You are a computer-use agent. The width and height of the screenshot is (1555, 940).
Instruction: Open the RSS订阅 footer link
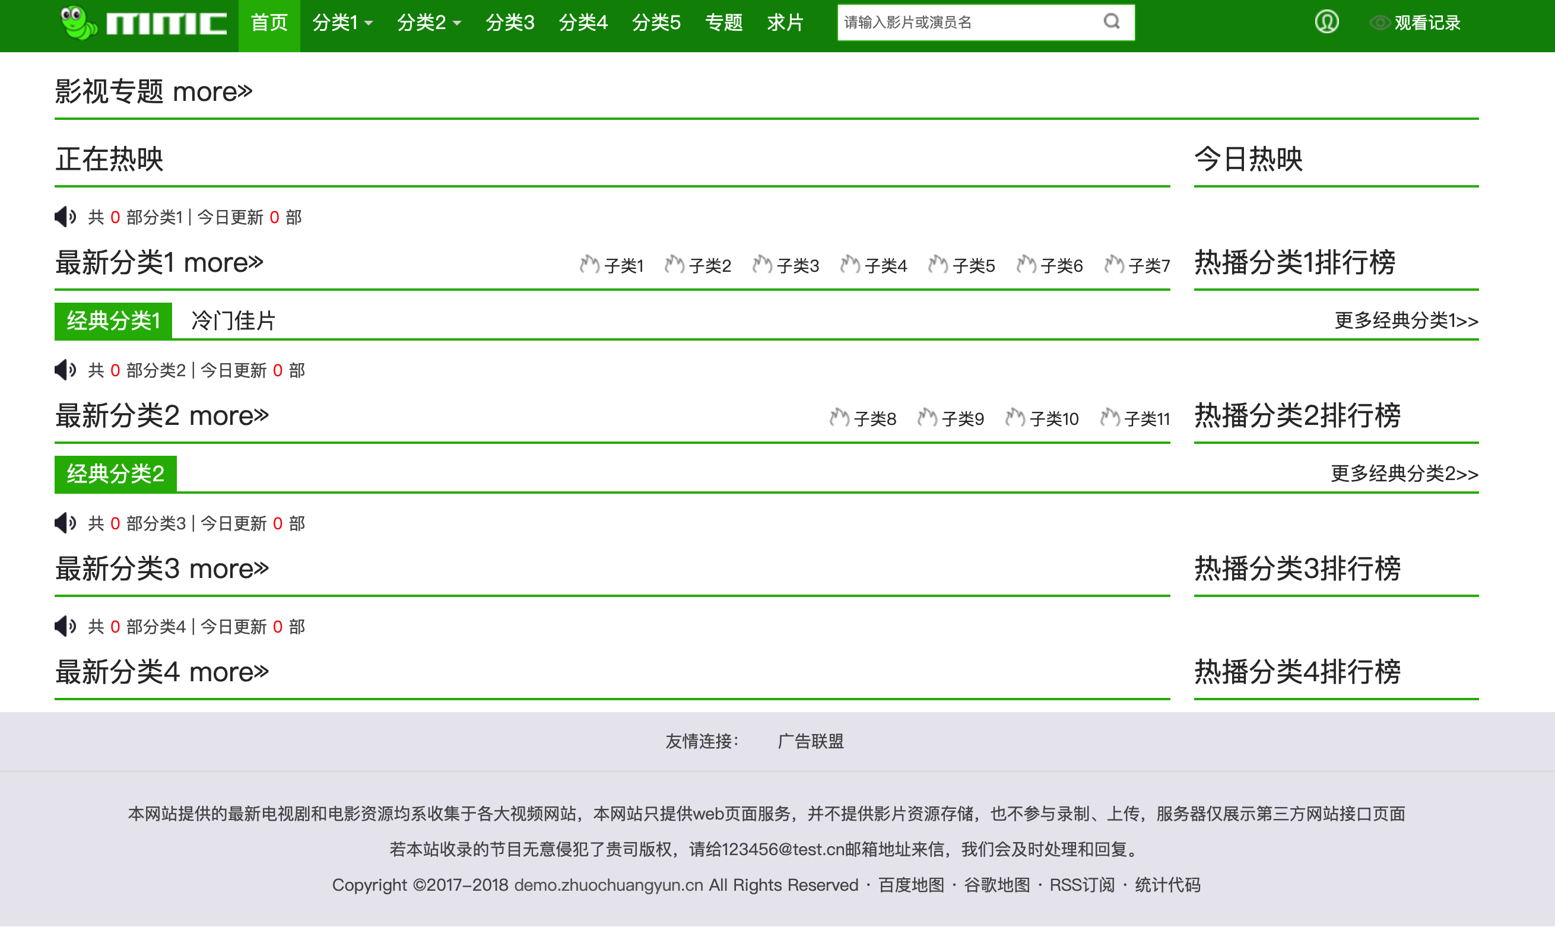coord(1083,885)
